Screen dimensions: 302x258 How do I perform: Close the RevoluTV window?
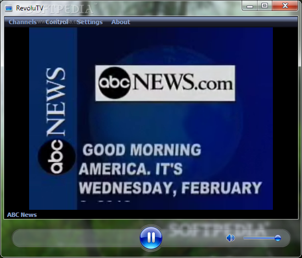[x=285, y=6]
